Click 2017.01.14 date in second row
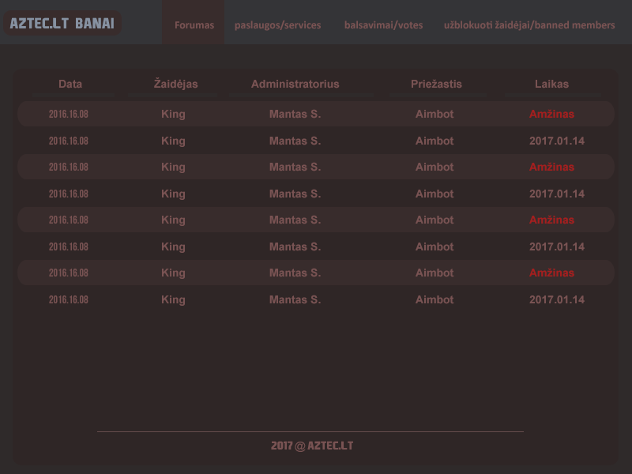Screen dimensions: 632x474 556,141
